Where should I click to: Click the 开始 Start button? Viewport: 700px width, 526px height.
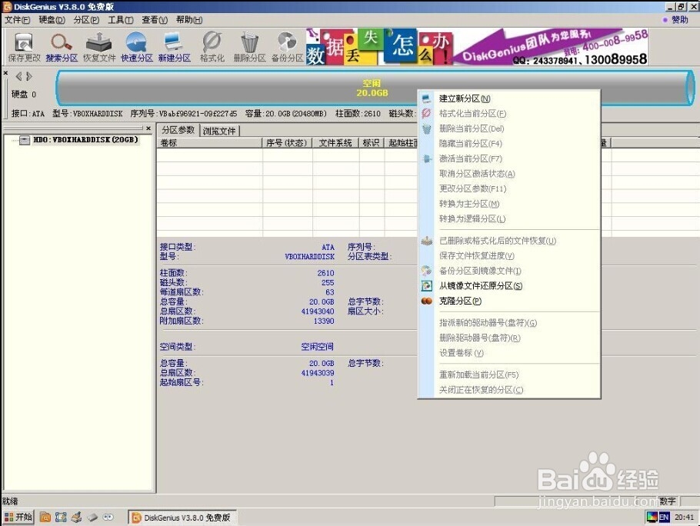pyautogui.click(x=18, y=517)
